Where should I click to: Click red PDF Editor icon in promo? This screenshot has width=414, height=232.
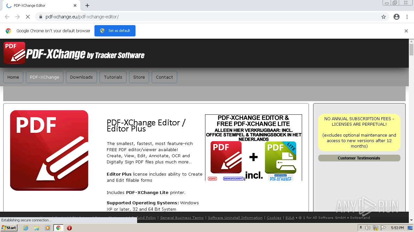point(226,157)
